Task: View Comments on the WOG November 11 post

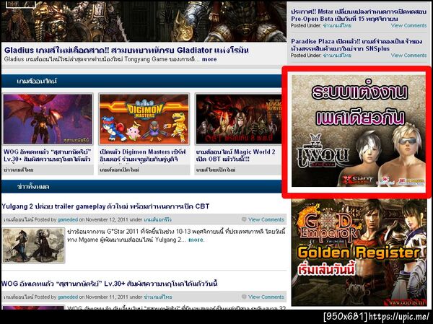Action: coord(266,297)
